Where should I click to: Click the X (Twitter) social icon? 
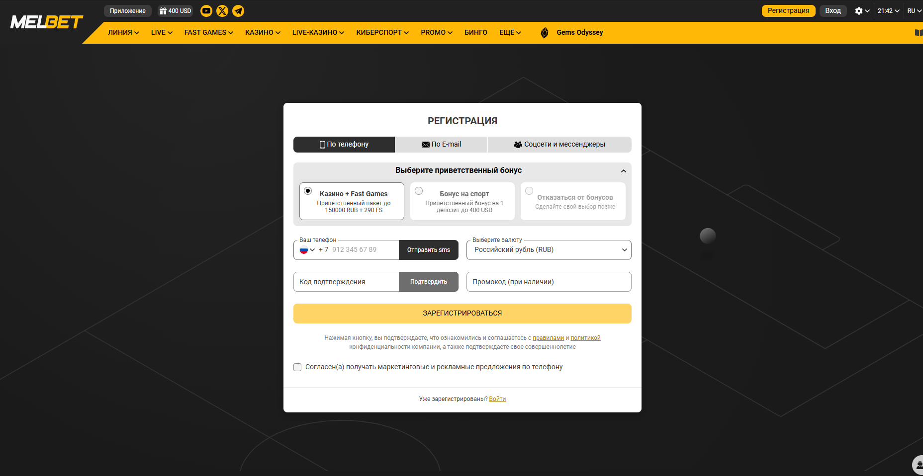pos(222,10)
